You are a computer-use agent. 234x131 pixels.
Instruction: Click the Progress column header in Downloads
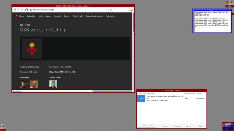coord(142,93)
